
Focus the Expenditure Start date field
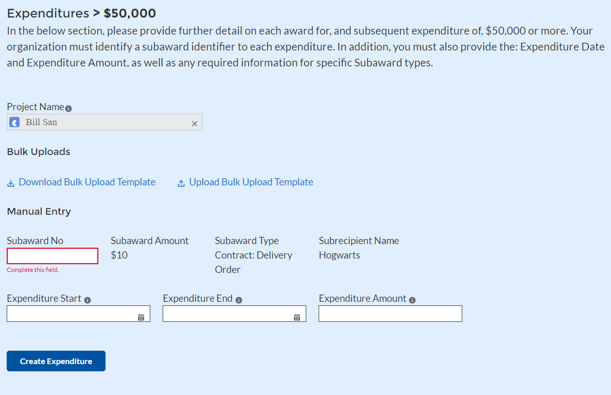pos(72,314)
